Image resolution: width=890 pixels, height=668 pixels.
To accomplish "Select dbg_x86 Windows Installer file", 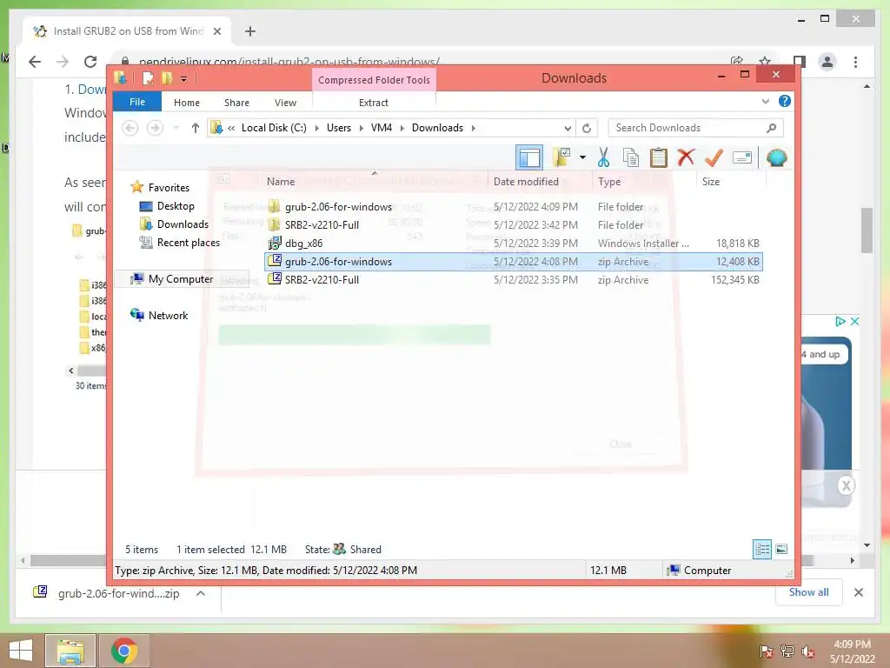I will pyautogui.click(x=513, y=244).
